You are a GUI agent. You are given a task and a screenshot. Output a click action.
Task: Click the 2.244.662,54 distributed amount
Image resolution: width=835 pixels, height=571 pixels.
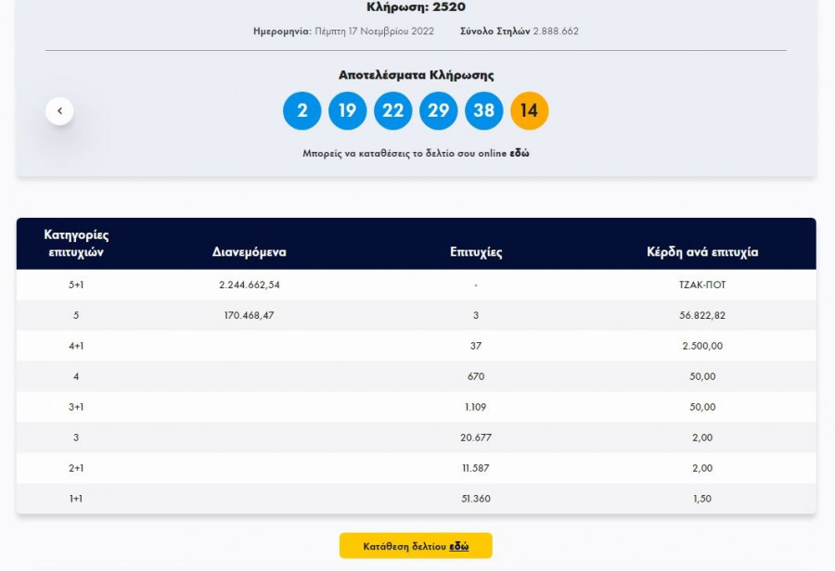pyautogui.click(x=250, y=285)
